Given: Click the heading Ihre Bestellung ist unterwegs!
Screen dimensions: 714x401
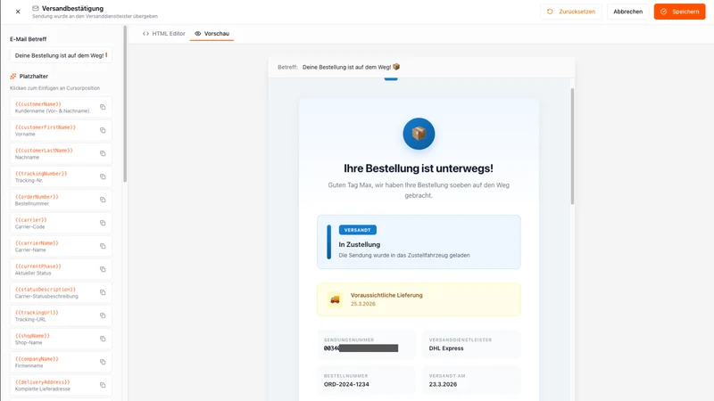Looking at the screenshot, I should click(419, 168).
